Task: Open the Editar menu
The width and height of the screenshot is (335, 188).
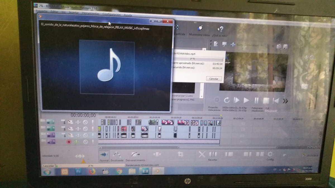Action: pyautogui.click(x=54, y=12)
